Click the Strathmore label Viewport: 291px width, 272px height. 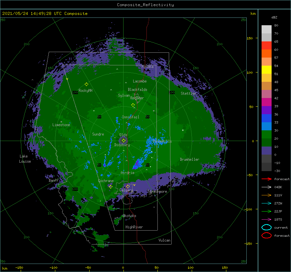tap(157, 191)
